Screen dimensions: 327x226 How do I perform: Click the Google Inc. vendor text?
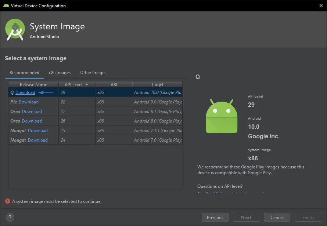pos(263,136)
